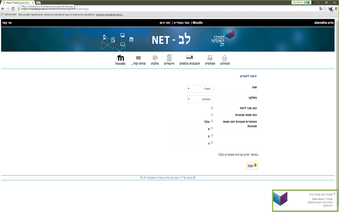Open the אקדמיה menu icon
Image resolution: width=339 pixels, height=212 pixels.
click(210, 58)
